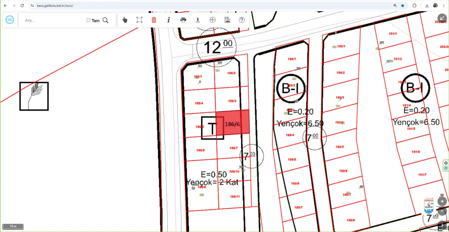Click parcel label 186/11
This screenshot has width=449, height=232.
[x=235, y=197]
